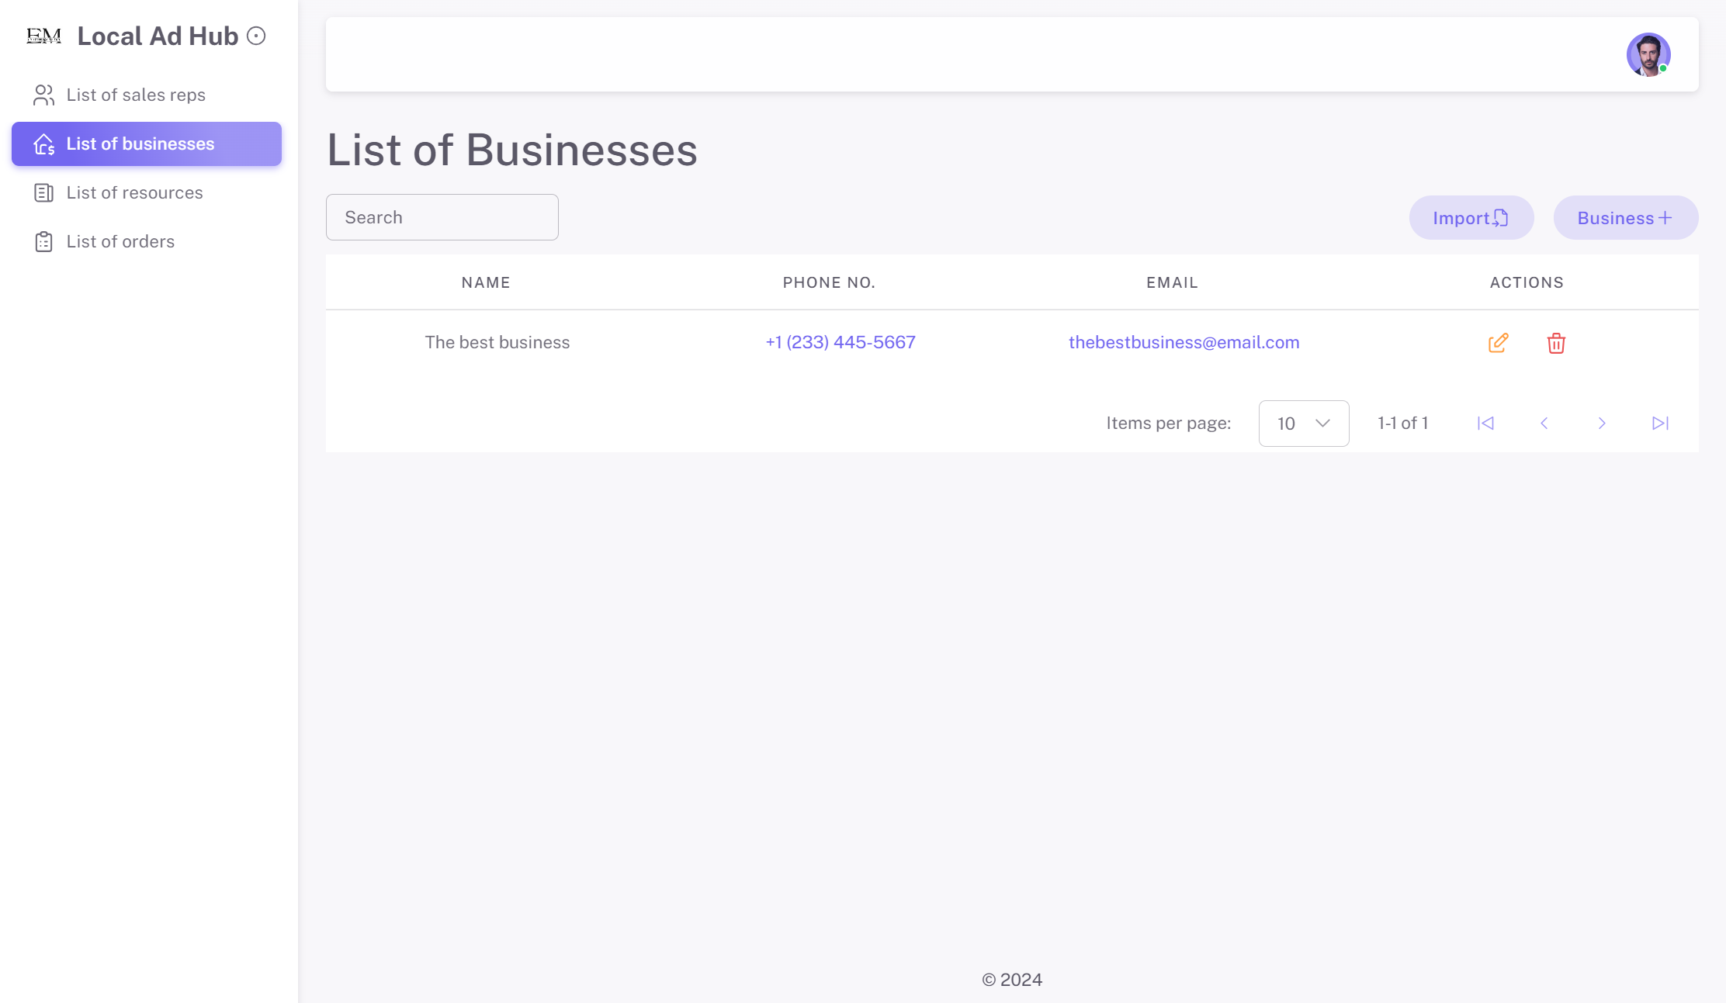
Task: Delete The best business with trash icon
Action: [x=1556, y=343]
